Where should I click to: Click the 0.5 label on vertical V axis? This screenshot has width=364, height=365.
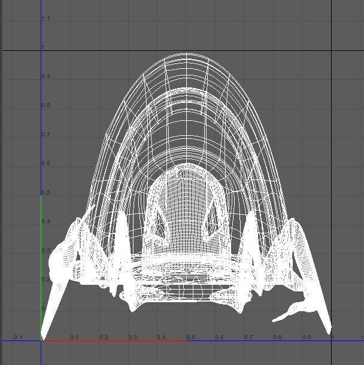tap(46, 193)
